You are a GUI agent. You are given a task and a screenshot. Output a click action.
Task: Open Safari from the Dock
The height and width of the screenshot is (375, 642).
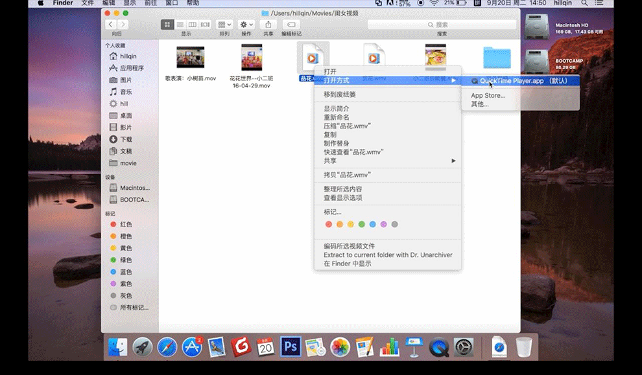(x=167, y=347)
